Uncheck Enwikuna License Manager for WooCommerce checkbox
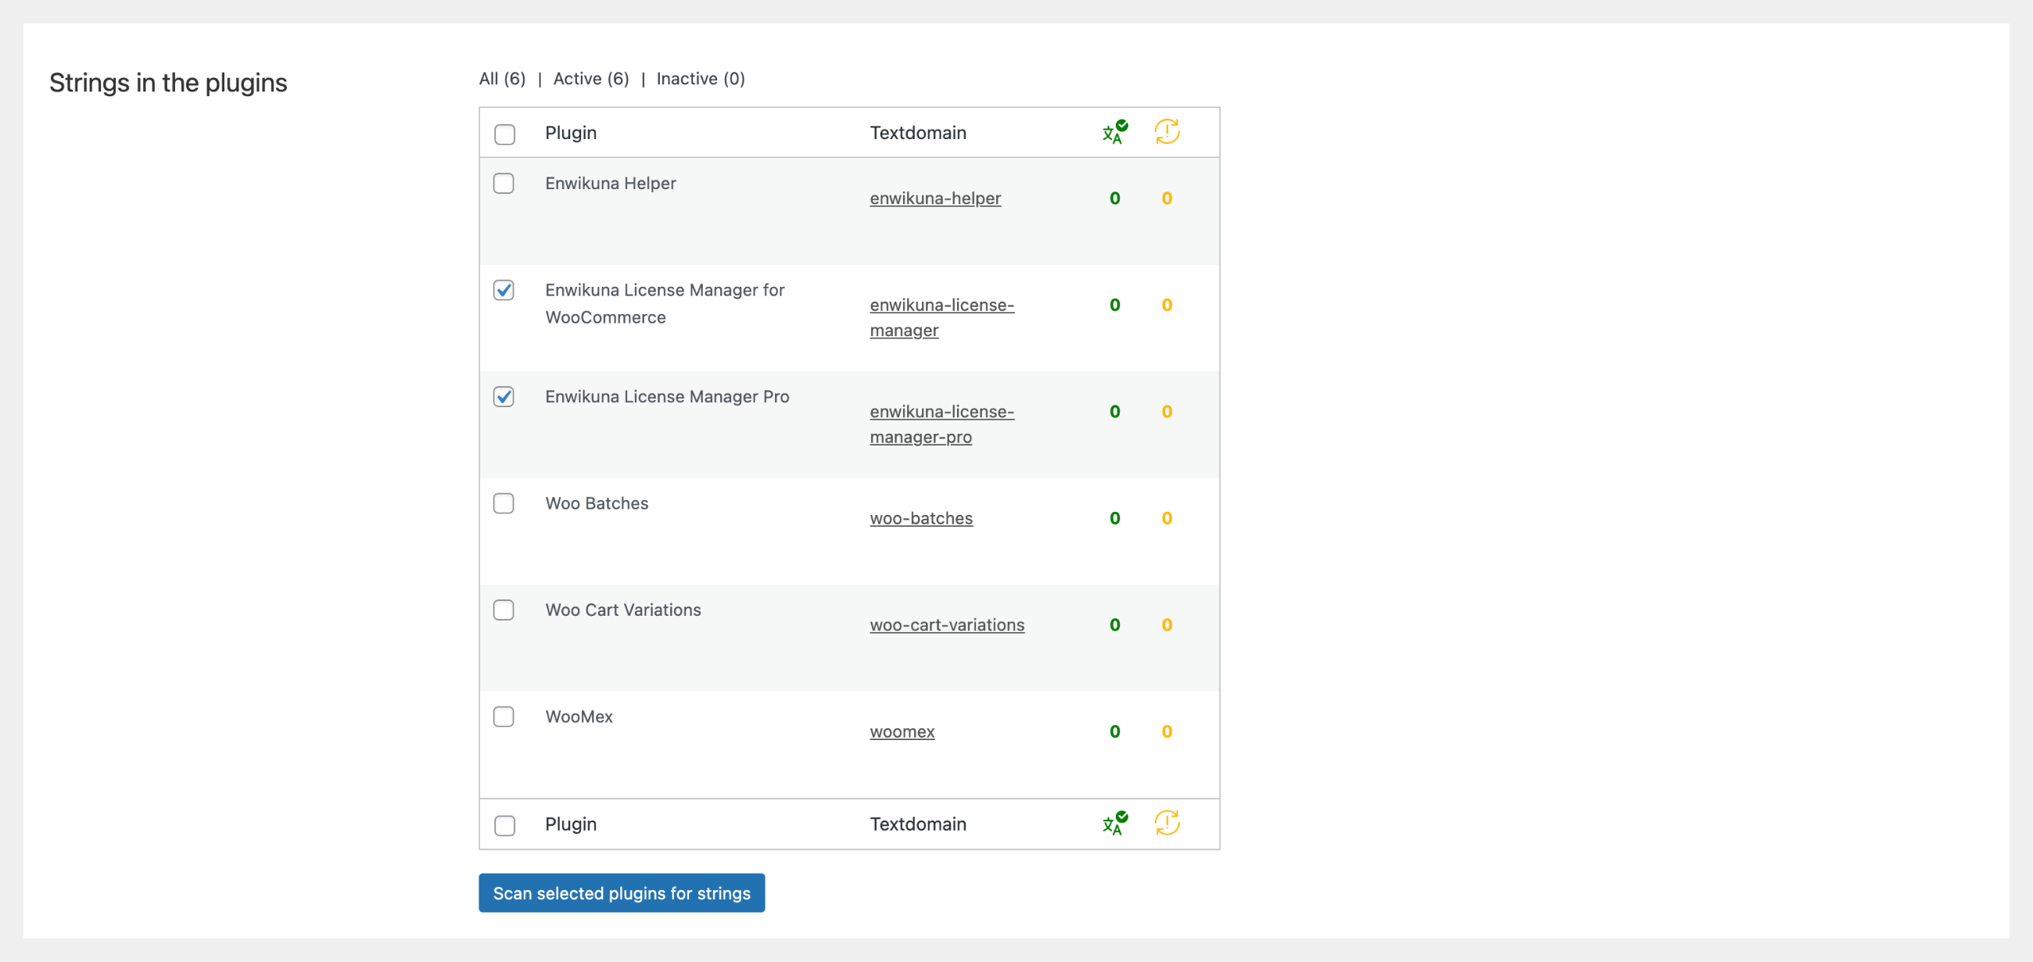This screenshot has height=962, width=2033. 504,290
